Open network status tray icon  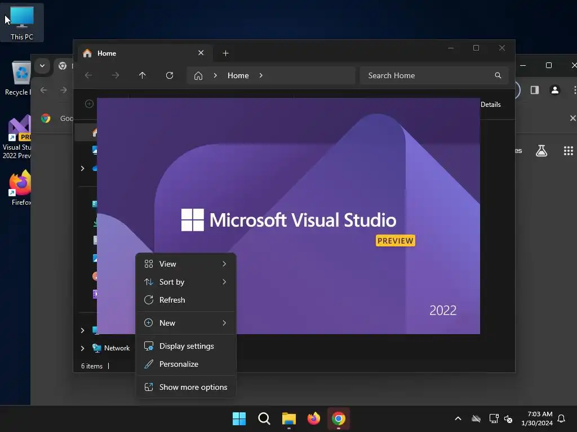(494, 418)
